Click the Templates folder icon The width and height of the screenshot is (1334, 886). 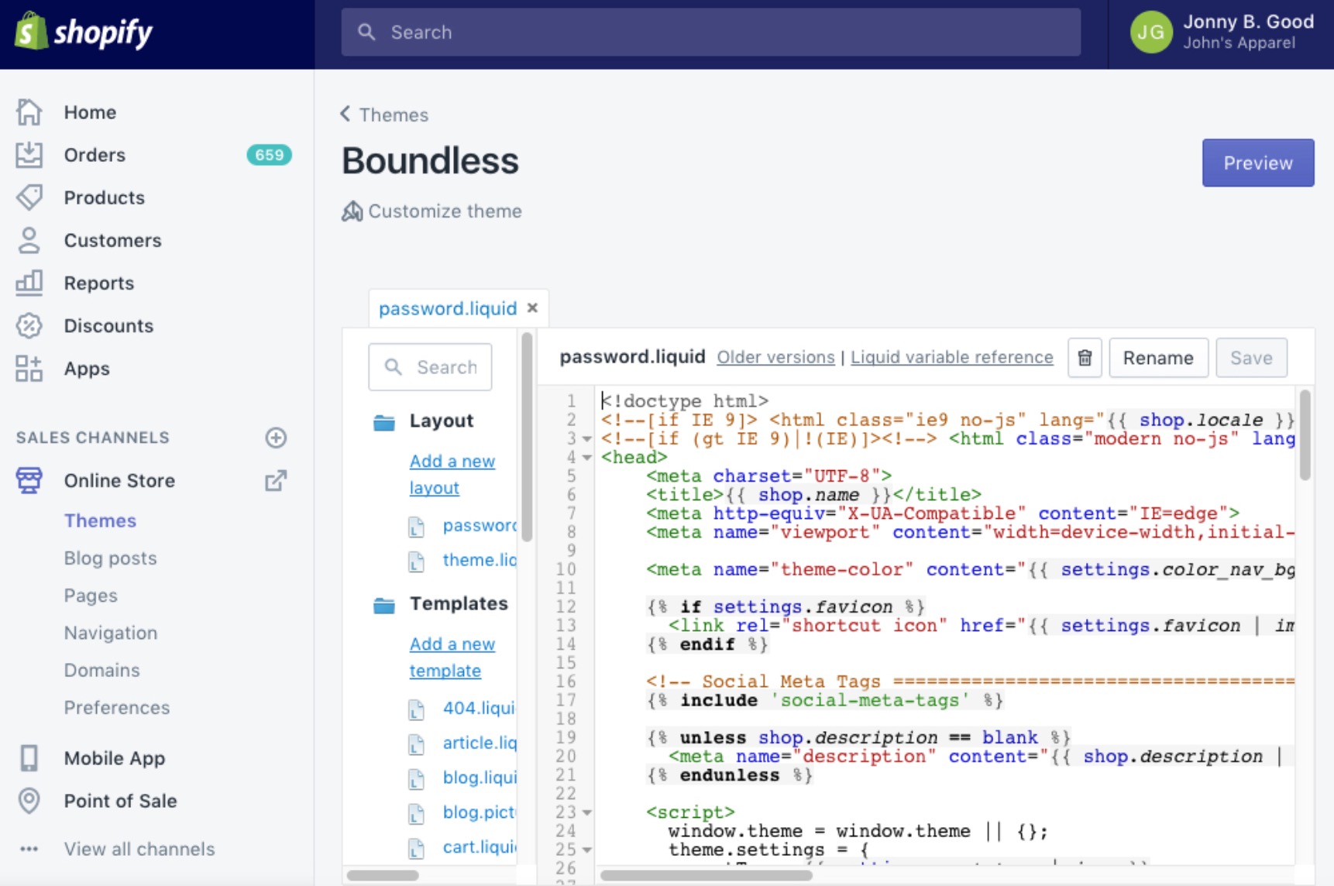(384, 605)
